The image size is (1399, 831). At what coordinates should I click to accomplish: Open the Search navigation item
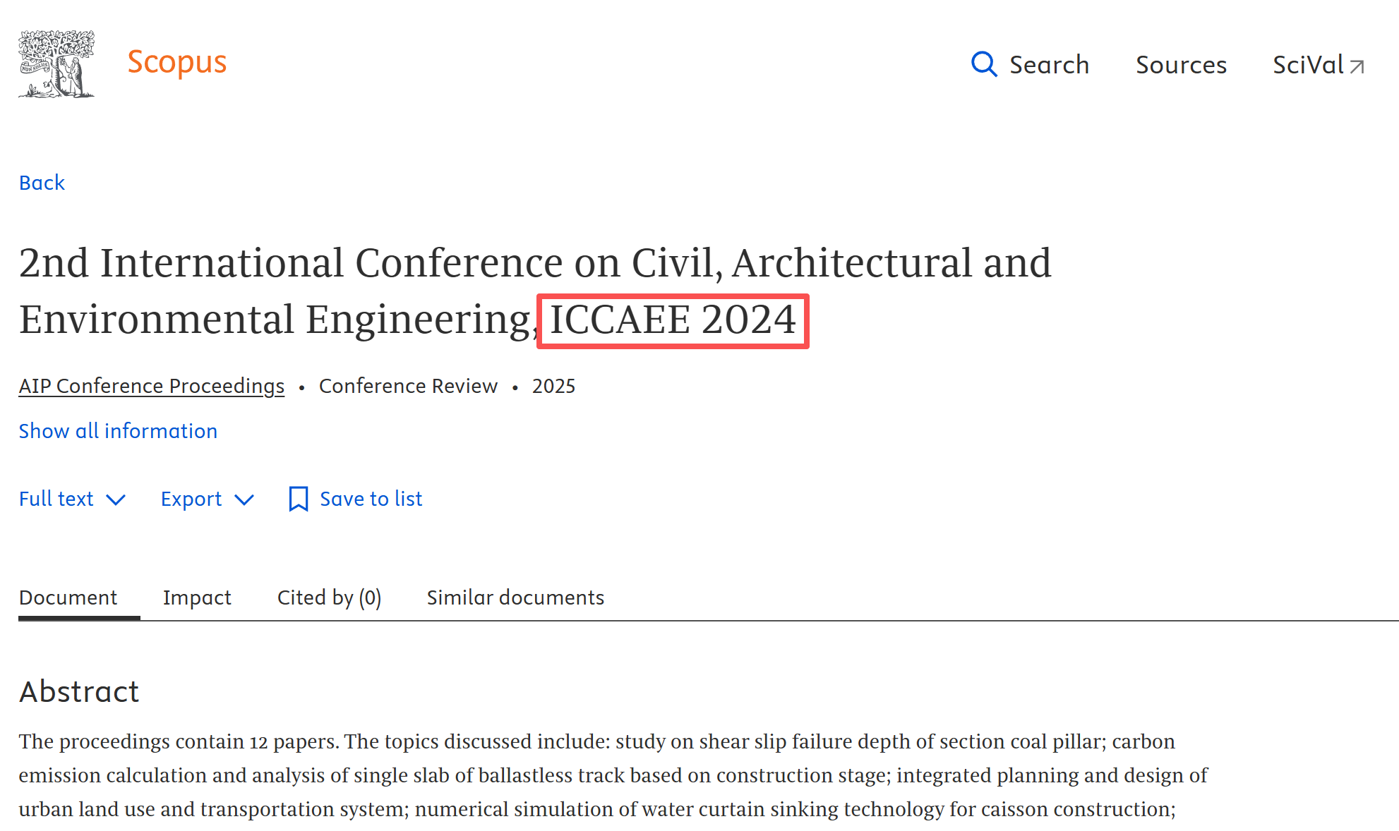click(1049, 65)
